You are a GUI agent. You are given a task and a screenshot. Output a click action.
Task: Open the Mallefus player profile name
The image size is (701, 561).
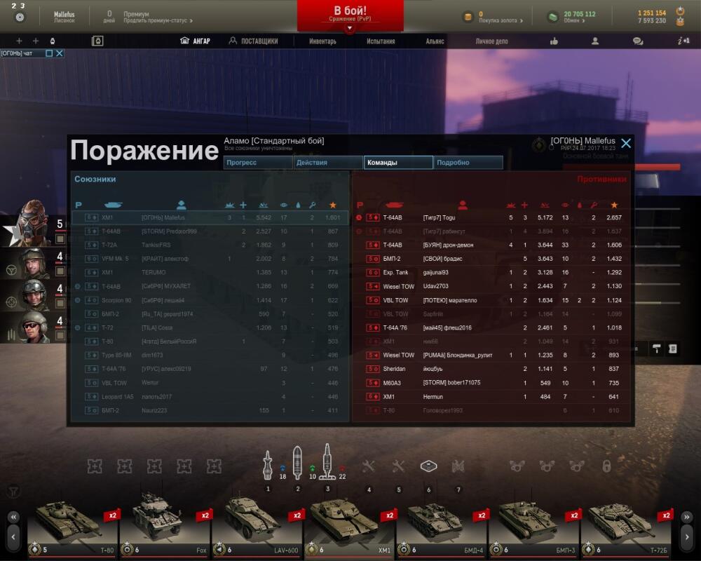(64, 14)
